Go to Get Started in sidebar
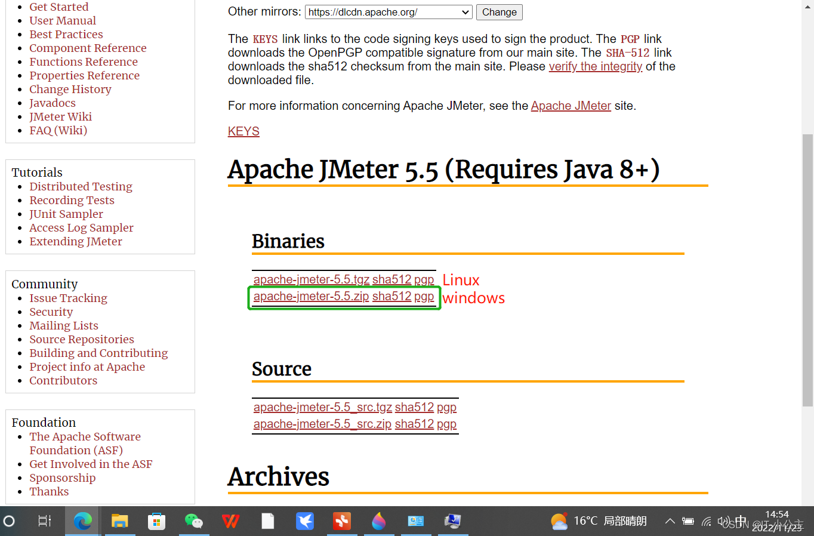The height and width of the screenshot is (536, 814). click(59, 7)
